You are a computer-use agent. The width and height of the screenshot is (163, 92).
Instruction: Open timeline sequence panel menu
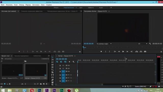tap(75, 56)
